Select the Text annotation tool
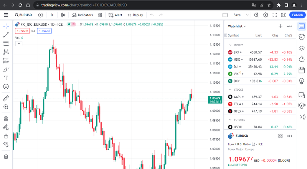This screenshot has width=307, height=169. (6, 78)
